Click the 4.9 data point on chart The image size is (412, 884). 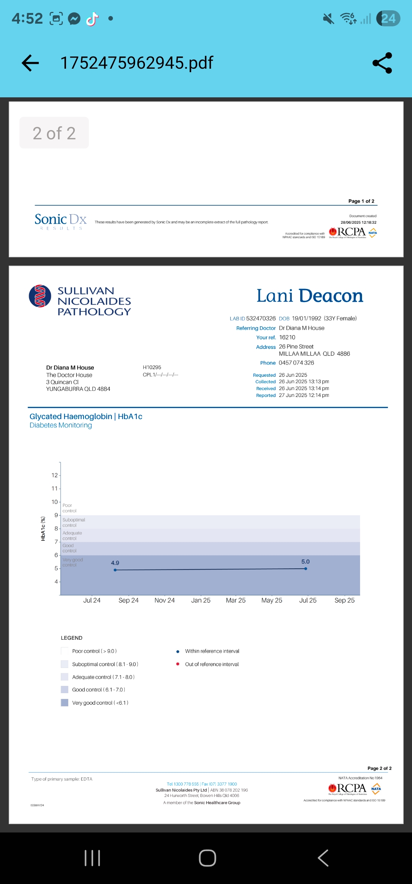point(115,570)
